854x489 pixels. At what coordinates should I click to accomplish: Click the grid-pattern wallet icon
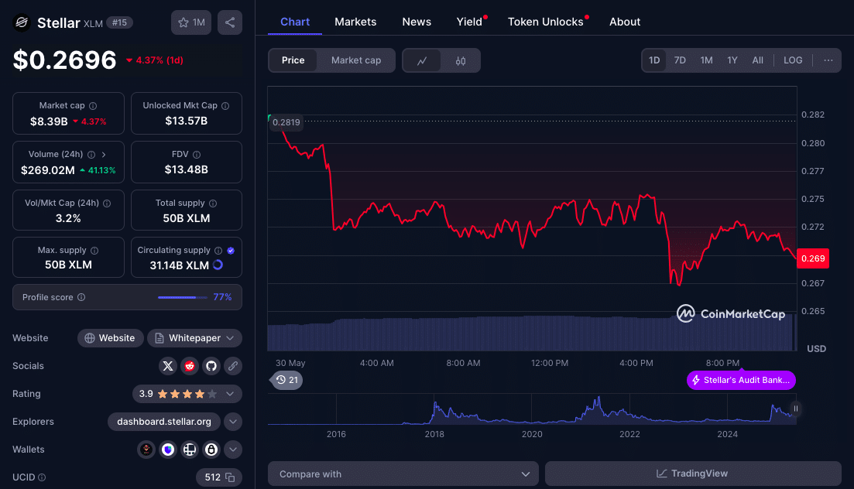click(190, 450)
